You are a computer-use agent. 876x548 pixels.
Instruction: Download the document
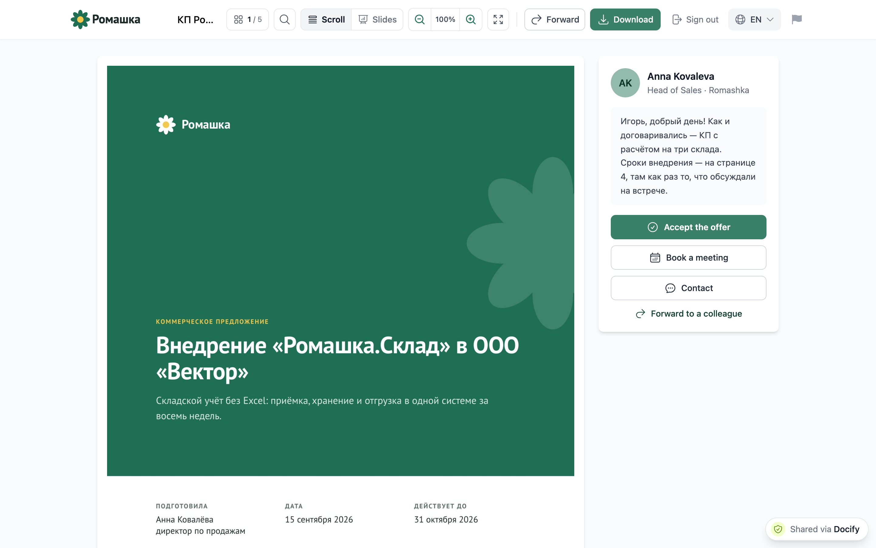point(625,19)
